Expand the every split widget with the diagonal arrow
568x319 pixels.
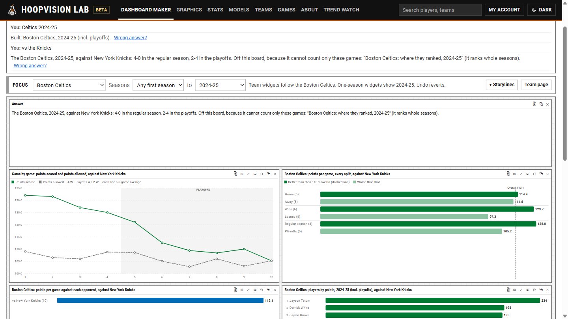tap(521, 174)
